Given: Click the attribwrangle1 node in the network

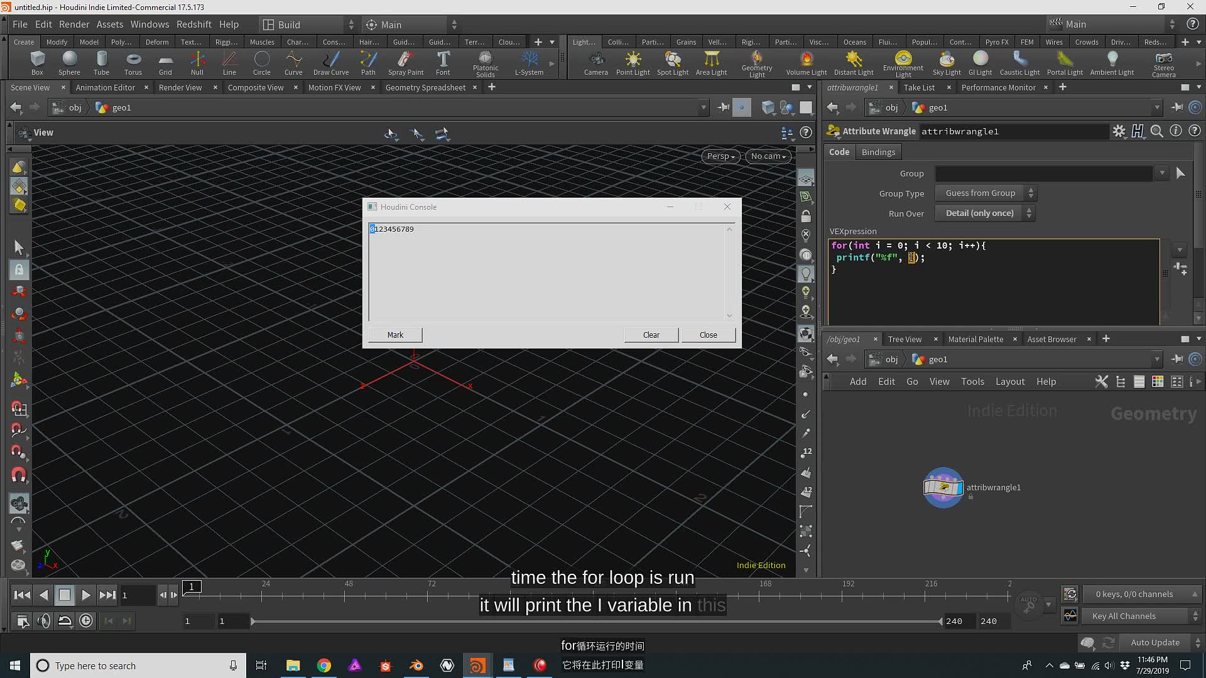Looking at the screenshot, I should (x=943, y=488).
